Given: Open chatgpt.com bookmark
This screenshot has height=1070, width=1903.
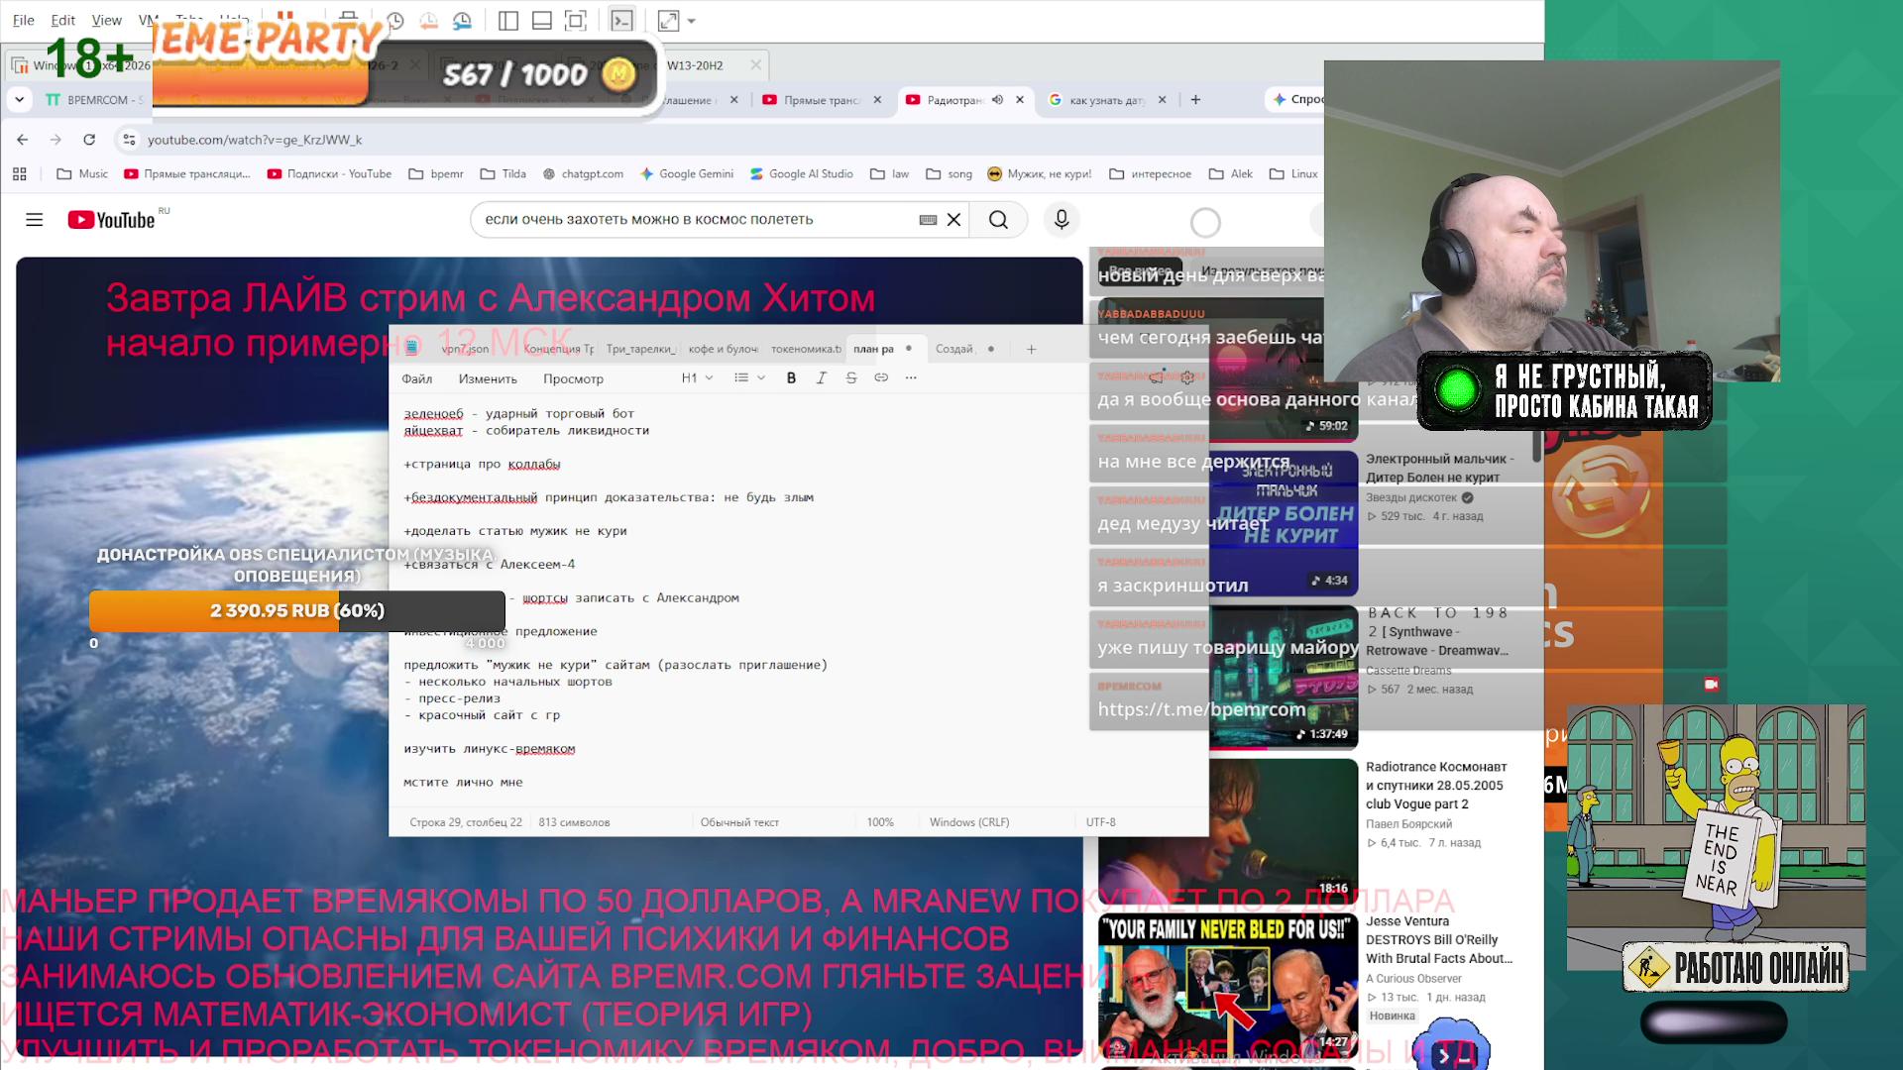Looking at the screenshot, I should click(583, 174).
